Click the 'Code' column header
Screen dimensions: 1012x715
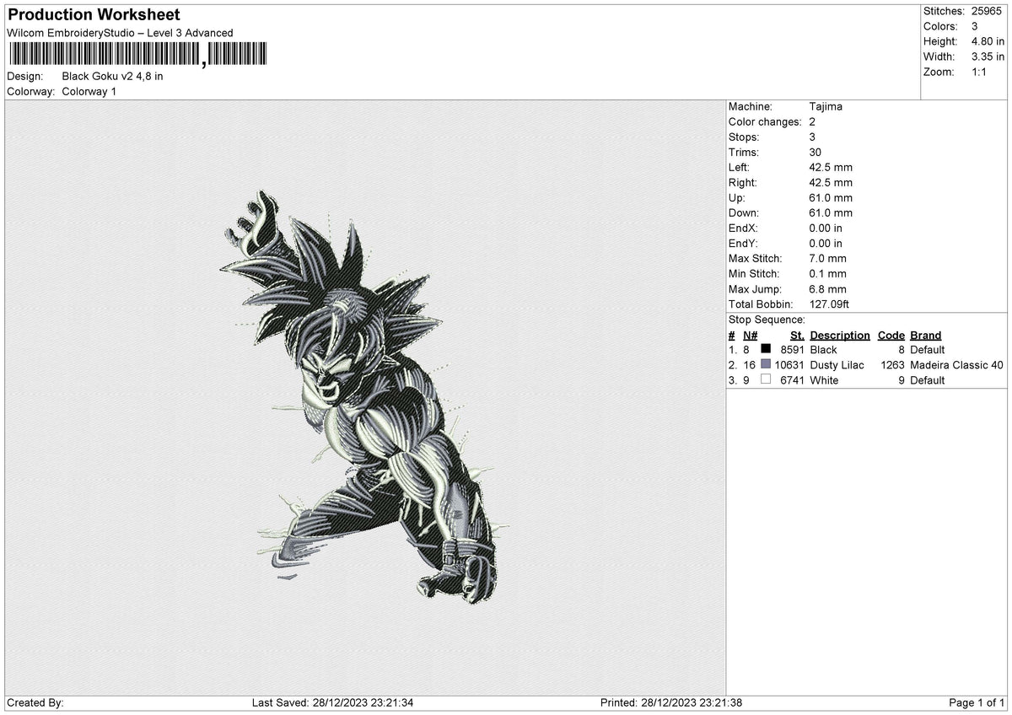[891, 335]
